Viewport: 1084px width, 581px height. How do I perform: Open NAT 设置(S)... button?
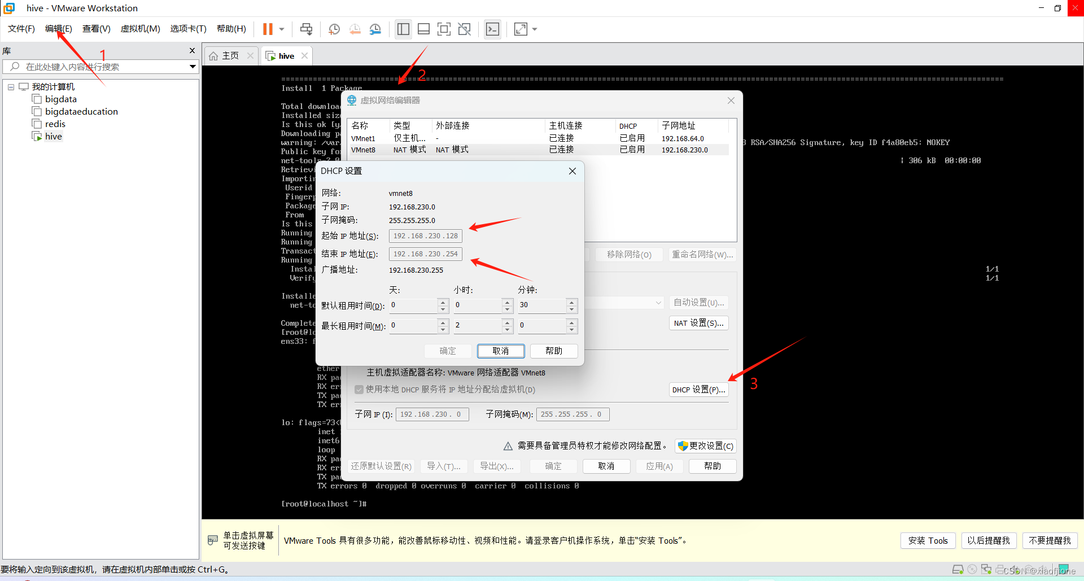[x=698, y=323]
